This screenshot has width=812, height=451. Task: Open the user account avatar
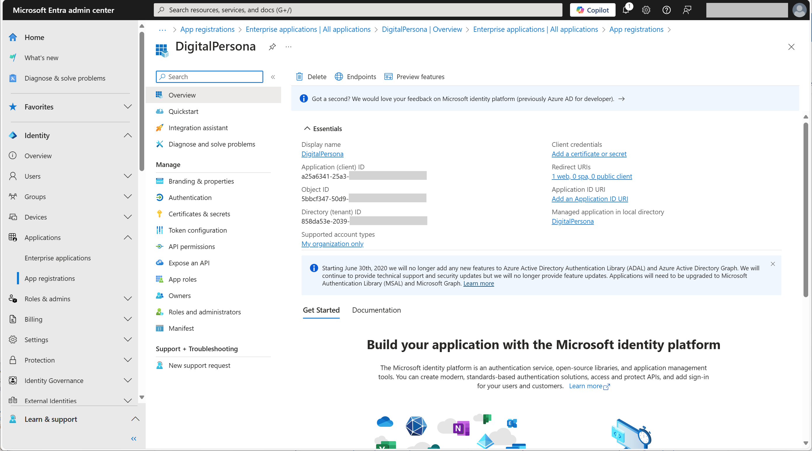point(799,10)
